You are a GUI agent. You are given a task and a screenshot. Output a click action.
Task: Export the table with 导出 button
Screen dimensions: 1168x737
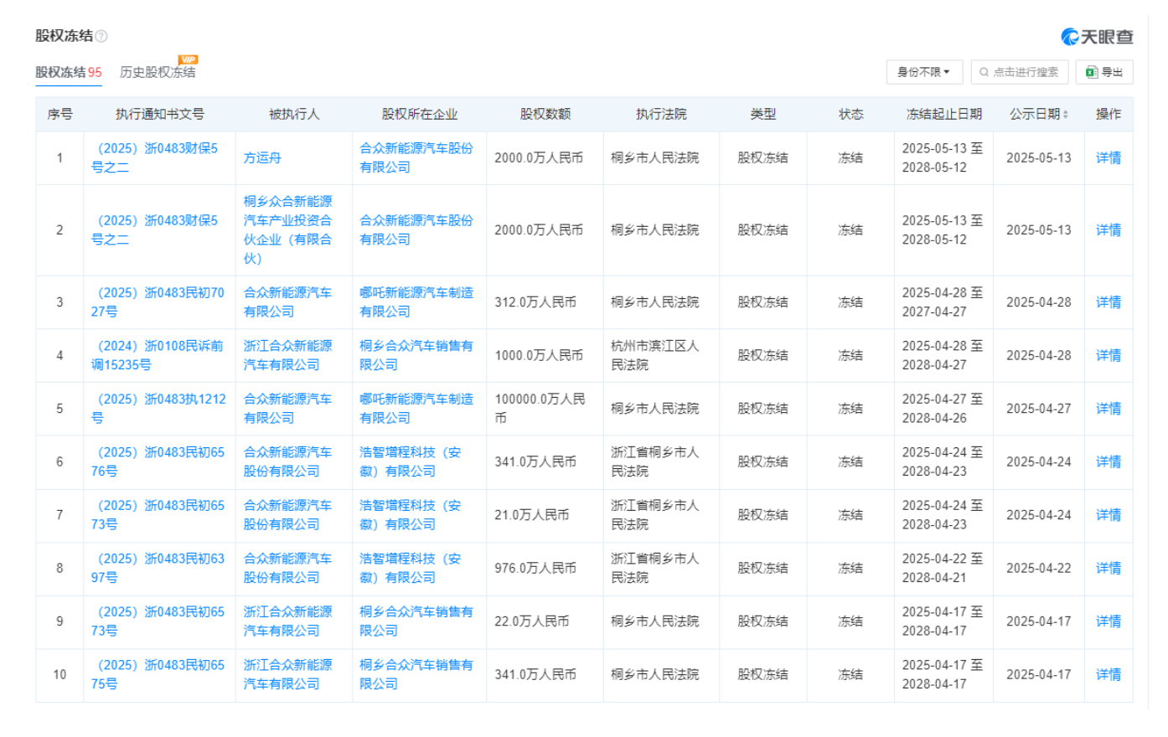click(x=1104, y=72)
